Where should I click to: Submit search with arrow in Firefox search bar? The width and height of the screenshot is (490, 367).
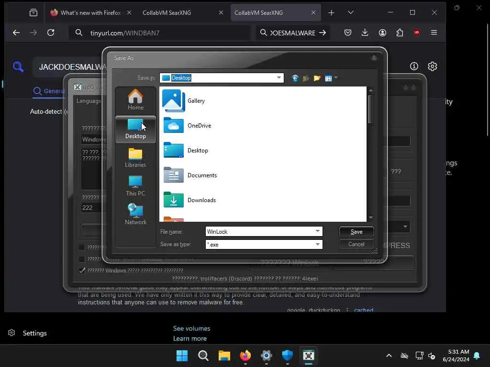coord(323,32)
